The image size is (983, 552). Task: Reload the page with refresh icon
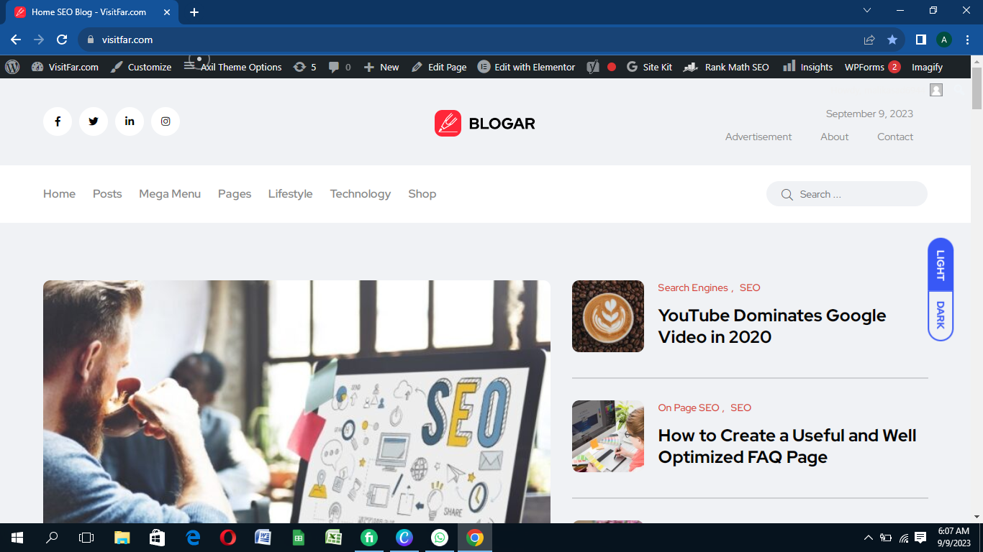pyautogui.click(x=62, y=40)
